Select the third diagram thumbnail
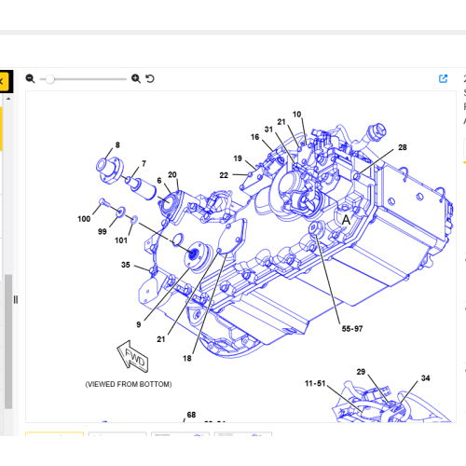This screenshot has width=466, height=466. [180, 433]
